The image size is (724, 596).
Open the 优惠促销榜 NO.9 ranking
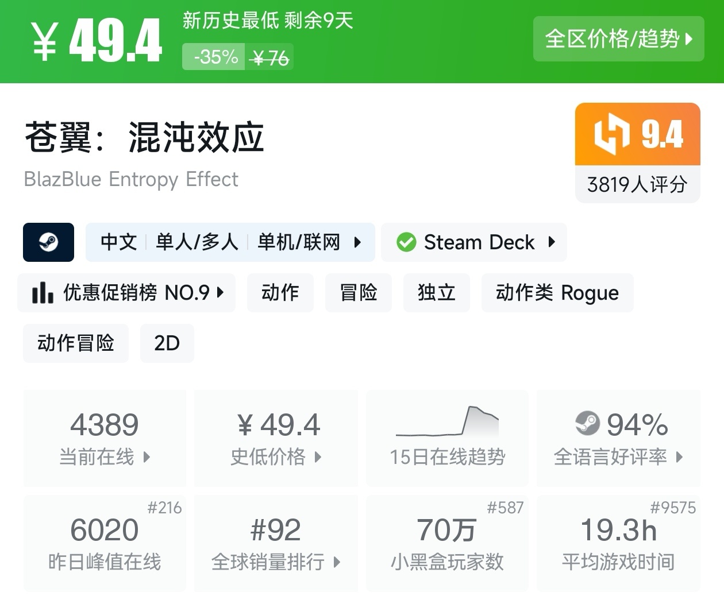pyautogui.click(x=126, y=293)
